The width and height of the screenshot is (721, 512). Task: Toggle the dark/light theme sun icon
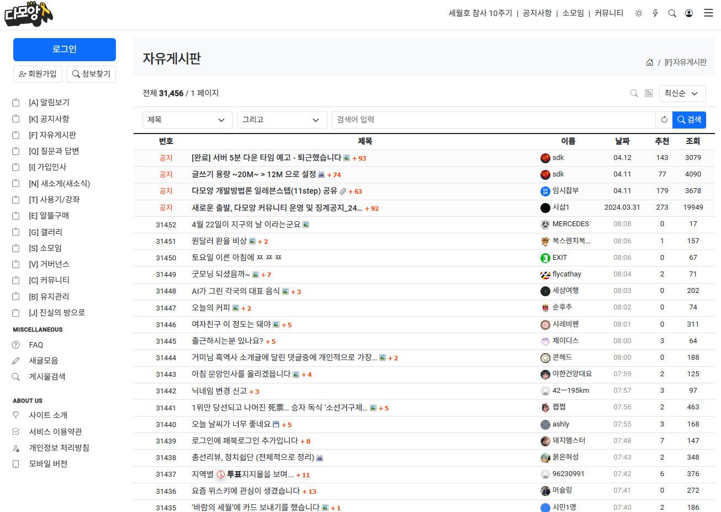click(639, 13)
